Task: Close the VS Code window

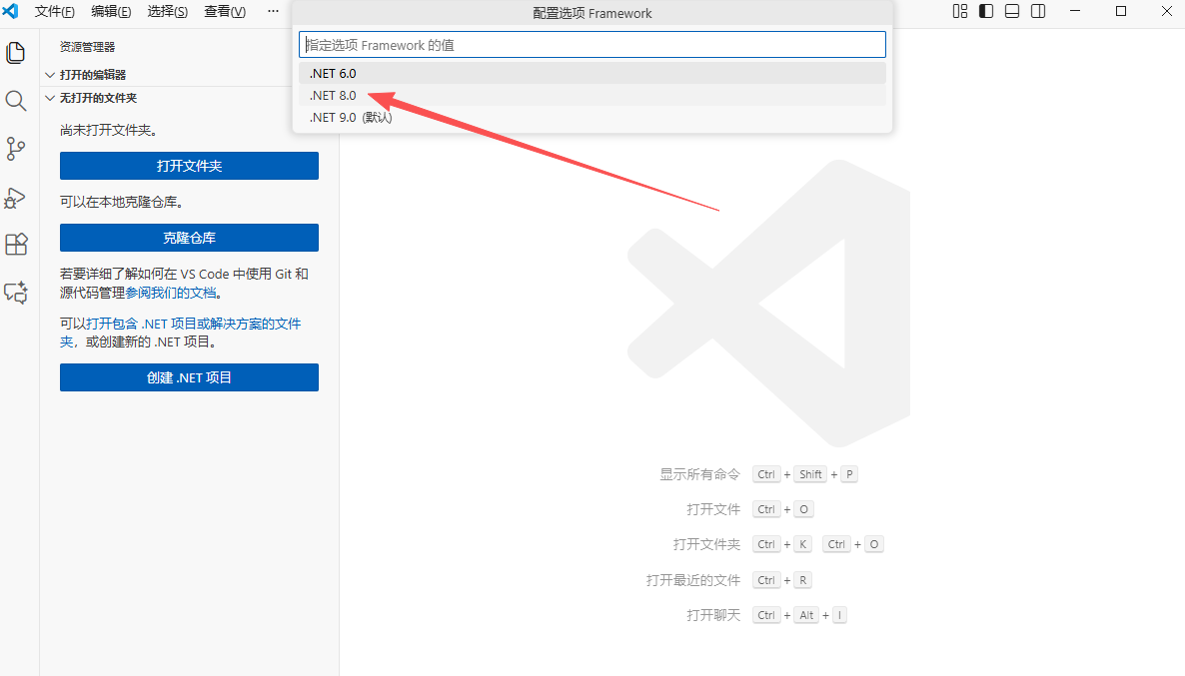Action: pyautogui.click(x=1166, y=11)
